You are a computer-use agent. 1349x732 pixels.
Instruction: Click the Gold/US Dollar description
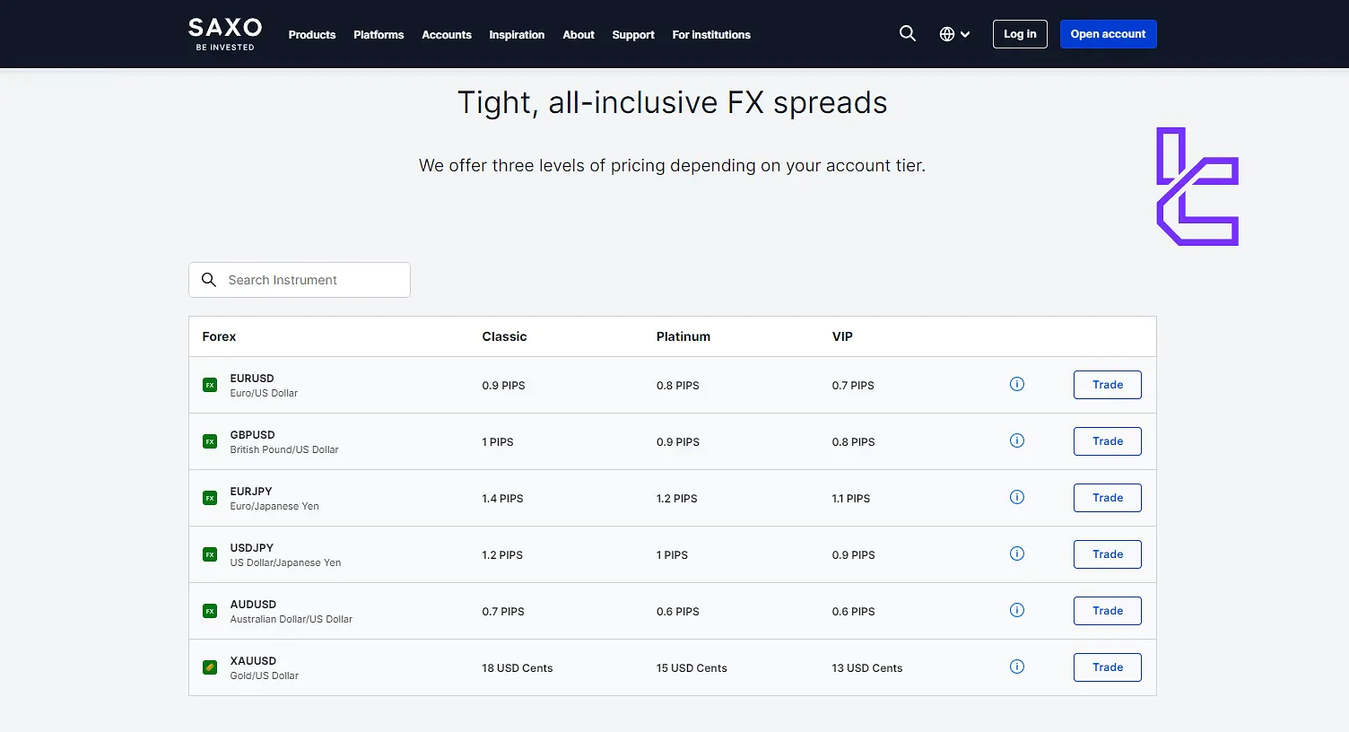point(264,675)
